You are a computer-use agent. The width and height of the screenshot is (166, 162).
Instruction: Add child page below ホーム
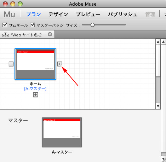[35, 95]
